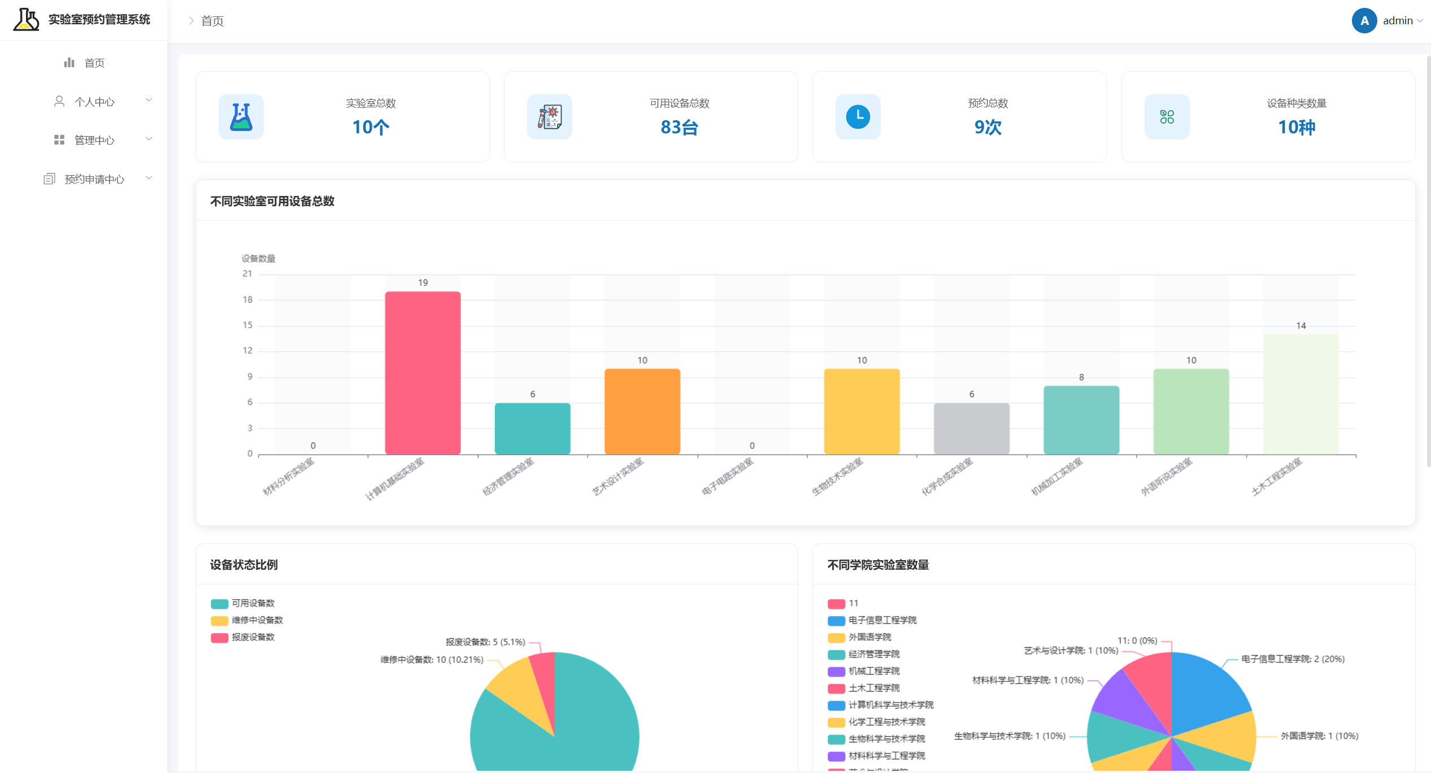This screenshot has width=1431, height=773.
Task: Click the 生物技术实验室 yellow bar
Action: [862, 412]
